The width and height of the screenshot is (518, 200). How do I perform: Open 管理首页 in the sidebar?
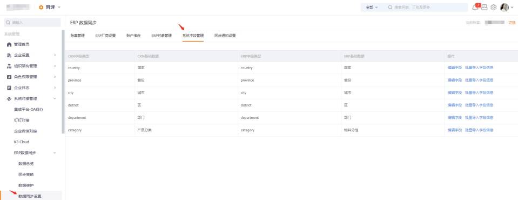point(22,44)
